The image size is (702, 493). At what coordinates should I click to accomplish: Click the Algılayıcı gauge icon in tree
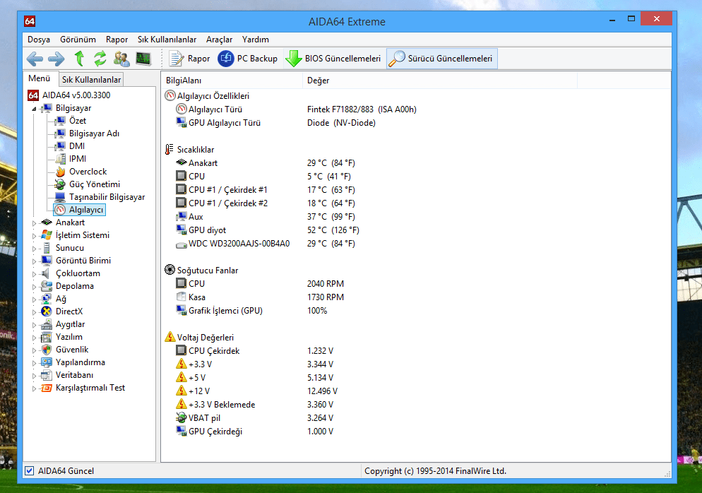60,210
